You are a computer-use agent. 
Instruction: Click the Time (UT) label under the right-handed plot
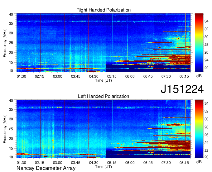click(104, 80)
